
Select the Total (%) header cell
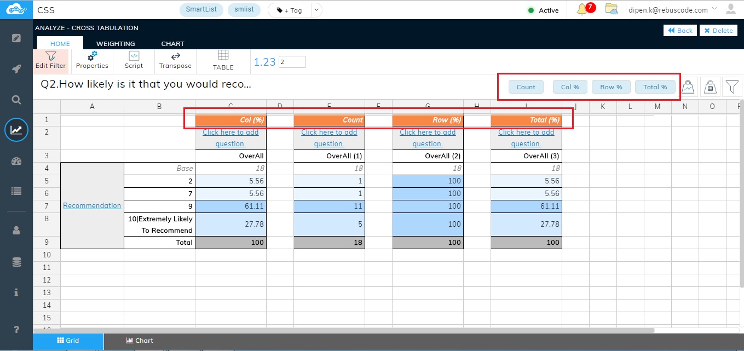click(526, 120)
